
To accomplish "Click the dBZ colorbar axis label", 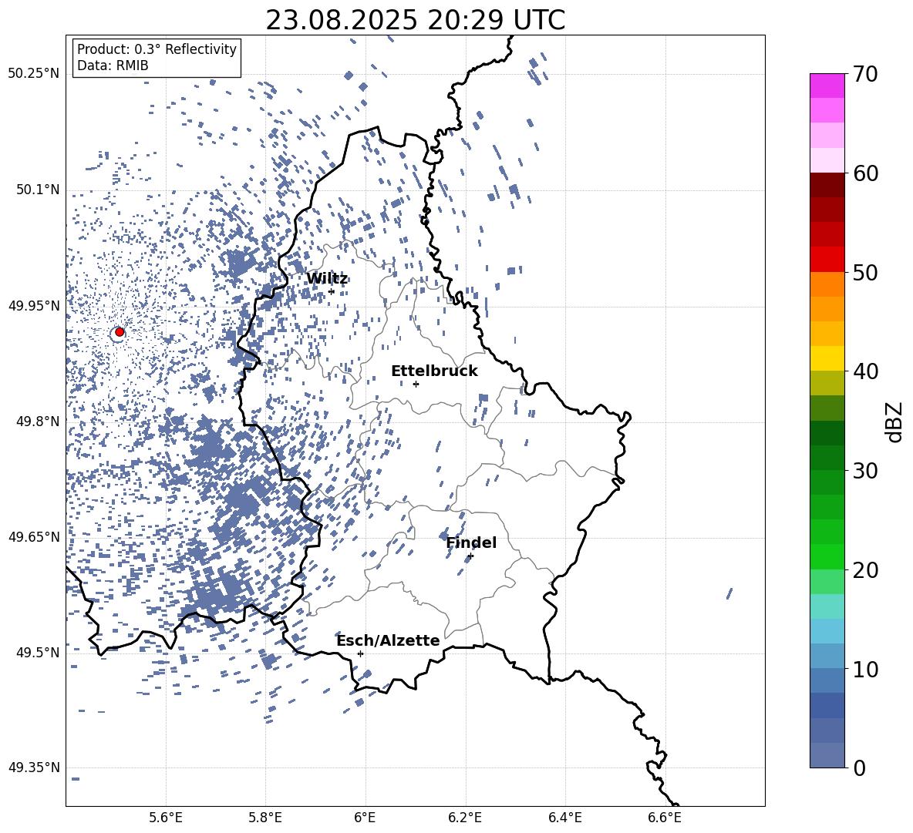I will [x=895, y=422].
